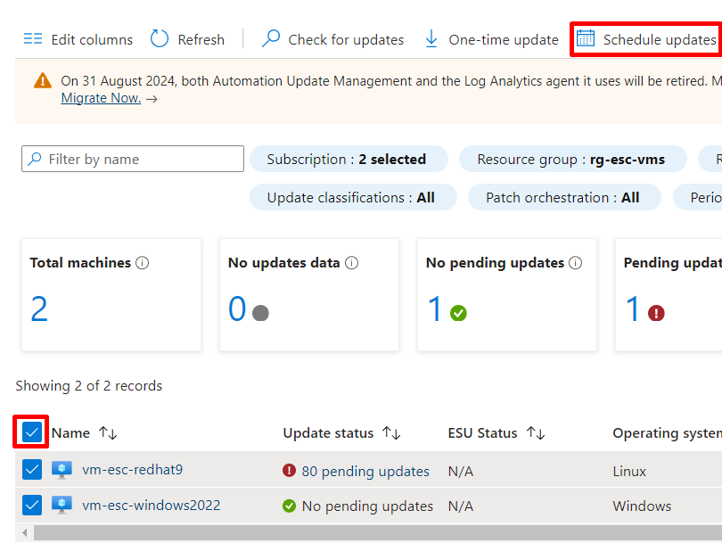Image resolution: width=722 pixels, height=543 pixels.
Task: Follow the Migrate Now link
Action: (101, 98)
